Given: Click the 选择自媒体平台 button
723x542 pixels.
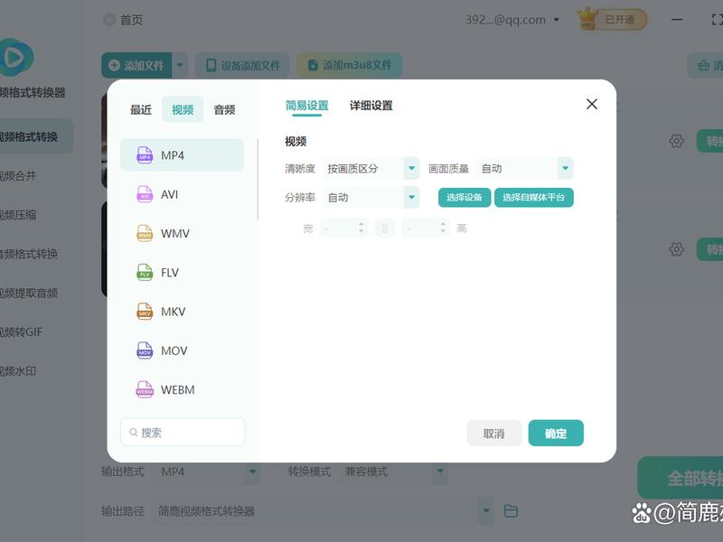Looking at the screenshot, I should 534,197.
